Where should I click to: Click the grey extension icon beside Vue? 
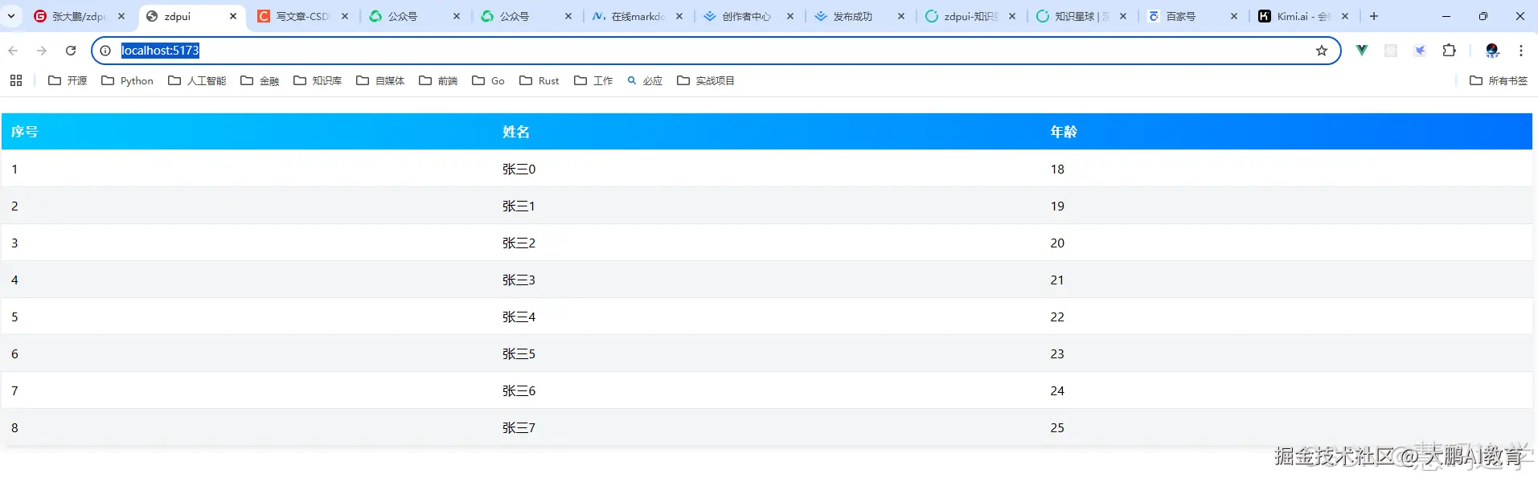coord(1391,51)
